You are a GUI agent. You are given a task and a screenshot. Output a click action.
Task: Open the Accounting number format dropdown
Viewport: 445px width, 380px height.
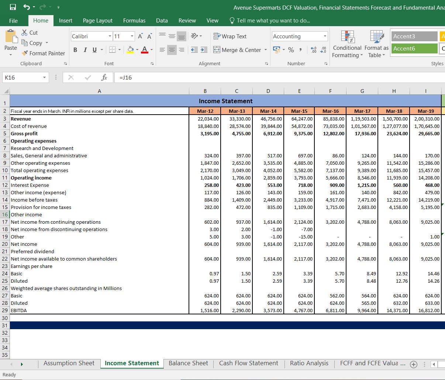[x=325, y=36]
